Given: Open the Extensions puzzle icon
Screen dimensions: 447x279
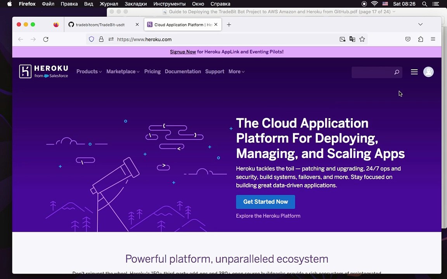Looking at the screenshot, I should (421, 39).
